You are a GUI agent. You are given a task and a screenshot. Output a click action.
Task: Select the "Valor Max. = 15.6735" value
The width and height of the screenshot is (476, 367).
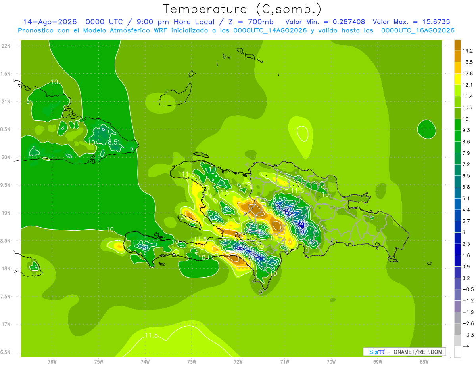pos(411,22)
